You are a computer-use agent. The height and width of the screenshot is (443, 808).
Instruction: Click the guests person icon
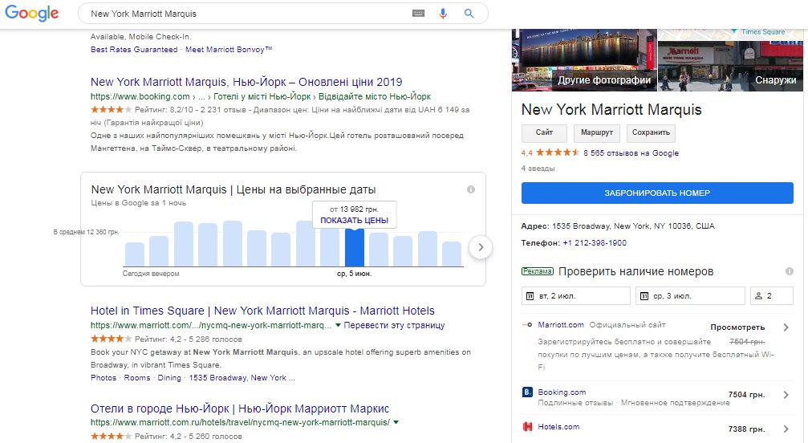point(758,296)
